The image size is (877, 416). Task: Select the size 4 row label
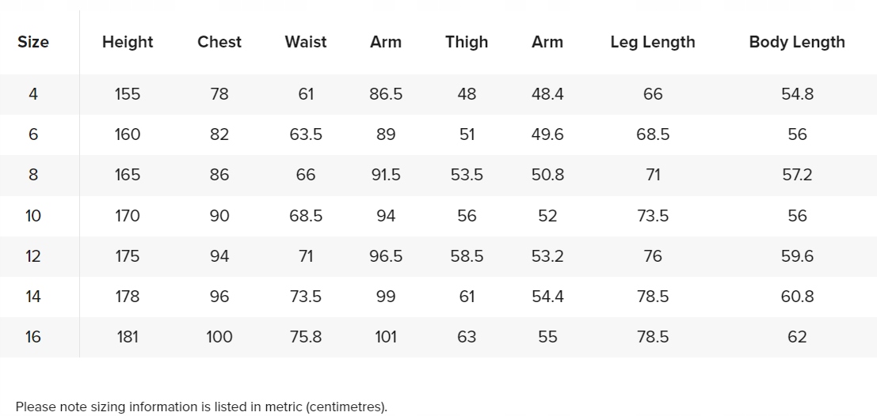click(33, 94)
